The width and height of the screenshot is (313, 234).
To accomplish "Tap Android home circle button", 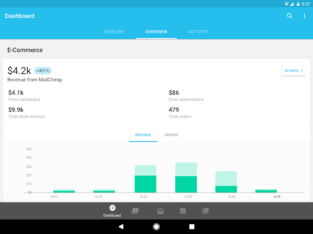I will click(156, 226).
